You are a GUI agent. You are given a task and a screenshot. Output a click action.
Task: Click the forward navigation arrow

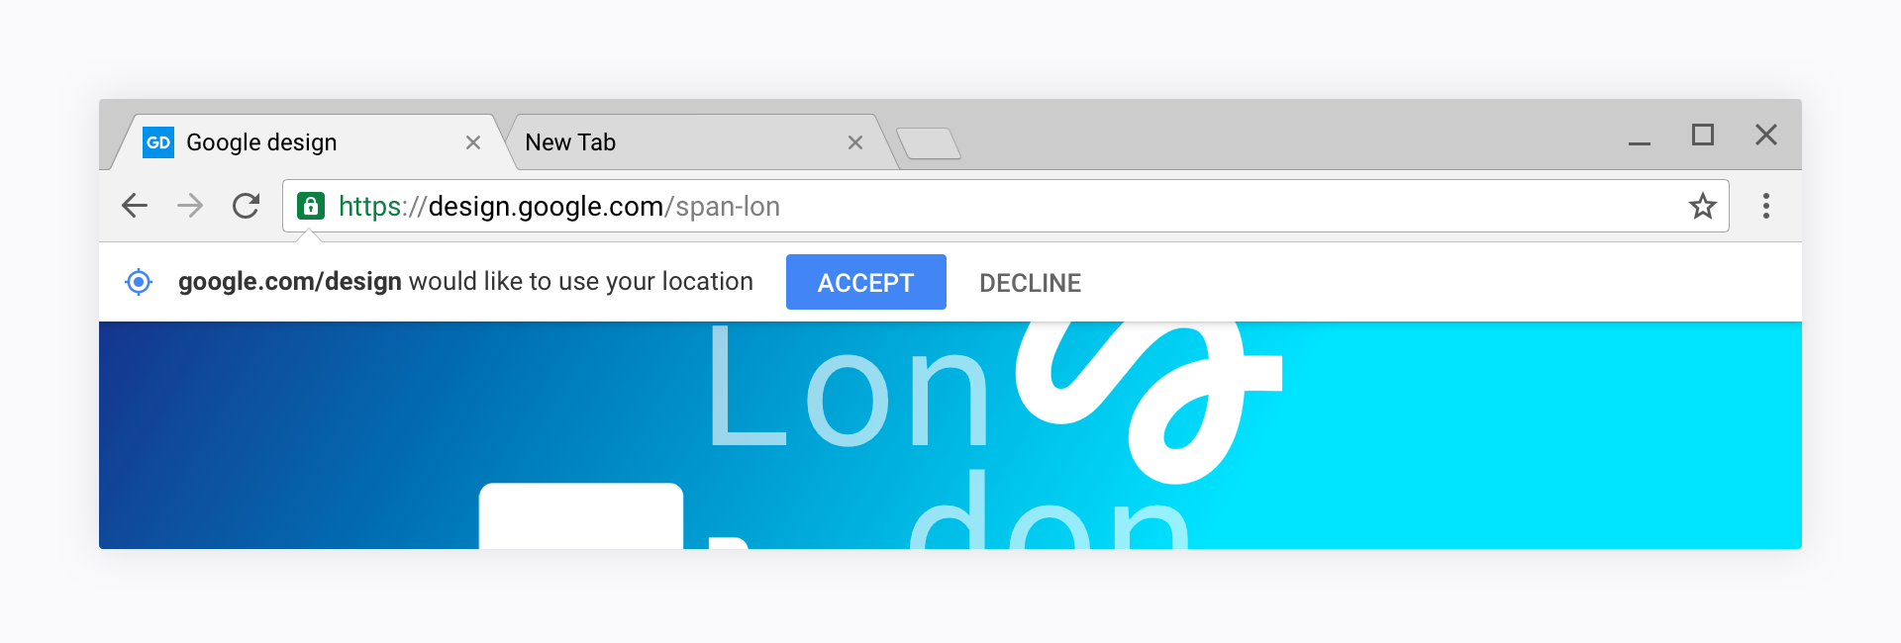point(190,206)
